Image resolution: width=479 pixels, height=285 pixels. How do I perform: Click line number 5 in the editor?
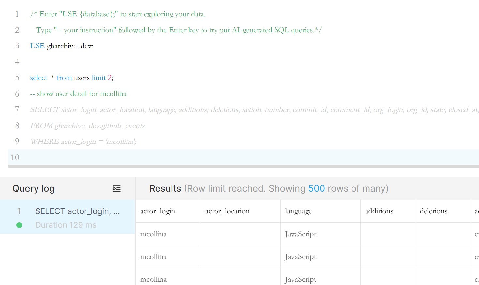tap(17, 77)
